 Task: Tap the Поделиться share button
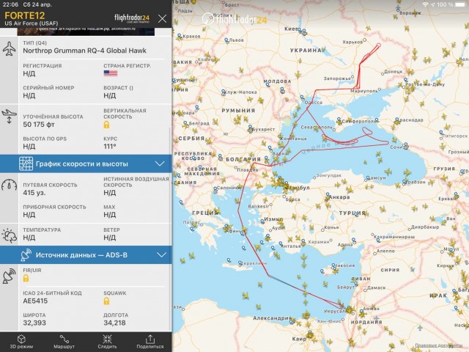(x=150, y=342)
